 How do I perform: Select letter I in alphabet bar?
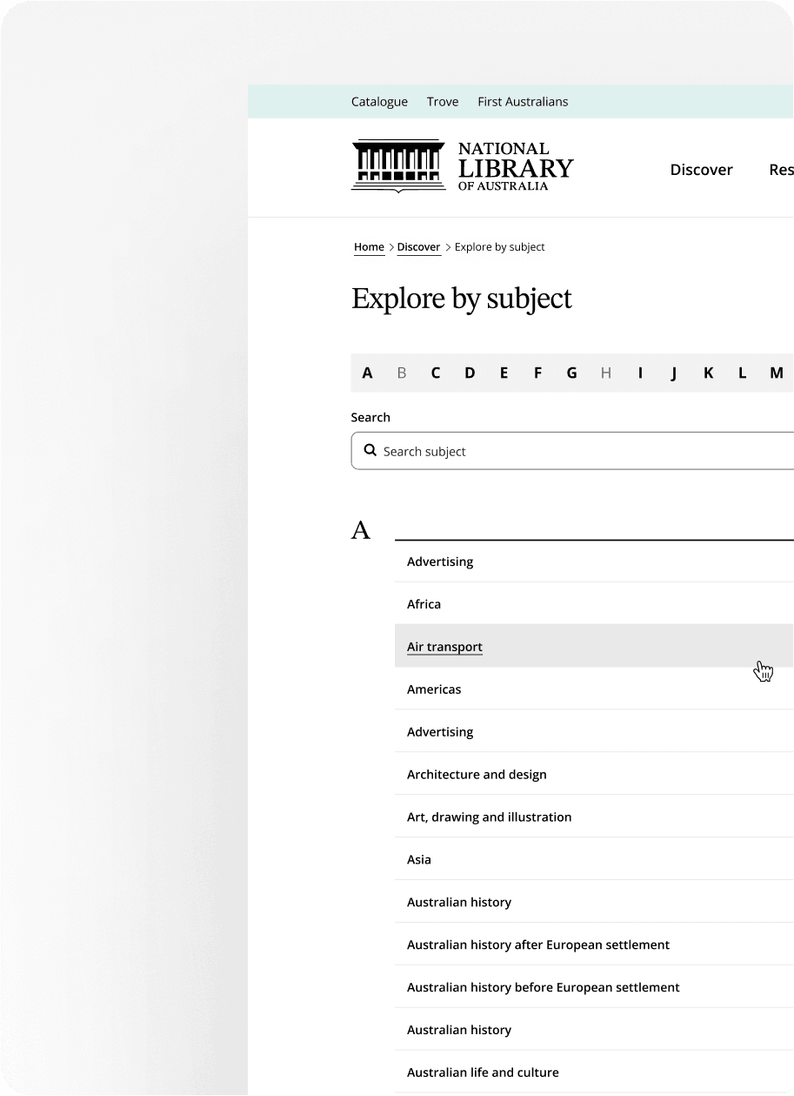click(640, 373)
